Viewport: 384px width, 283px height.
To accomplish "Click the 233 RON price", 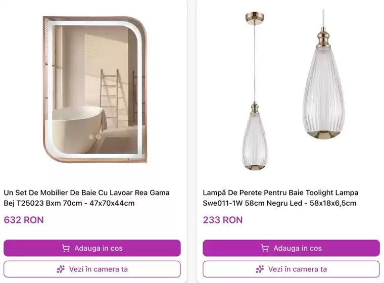I will click(223, 220).
